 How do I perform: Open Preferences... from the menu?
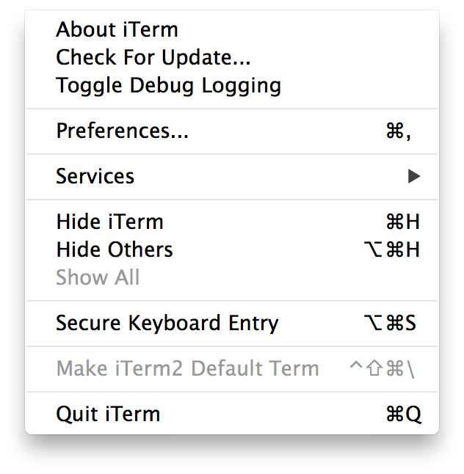[x=122, y=131]
